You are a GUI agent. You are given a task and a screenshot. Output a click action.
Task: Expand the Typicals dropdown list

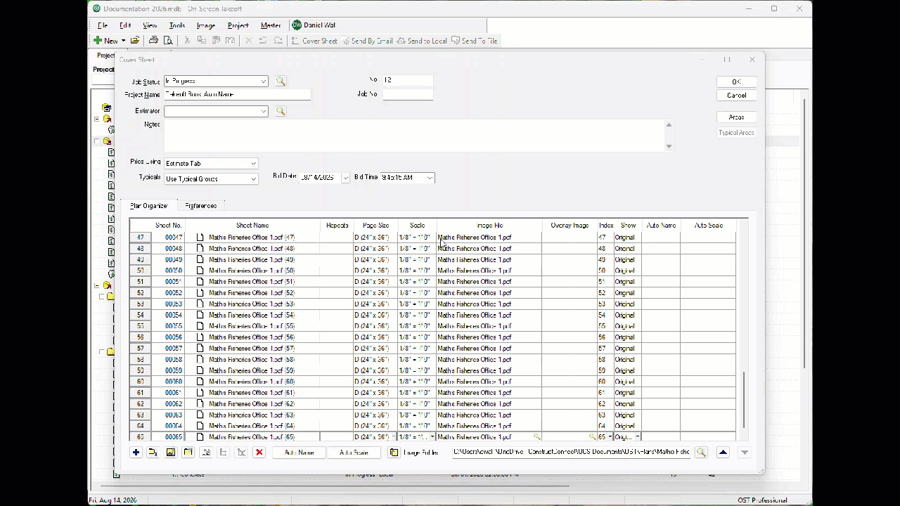tap(253, 179)
